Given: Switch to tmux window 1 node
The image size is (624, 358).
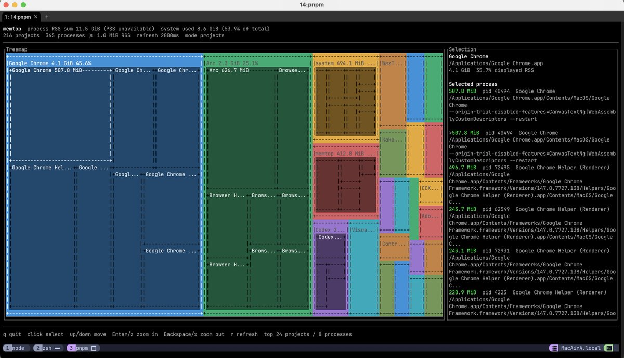Looking at the screenshot, I should point(15,348).
